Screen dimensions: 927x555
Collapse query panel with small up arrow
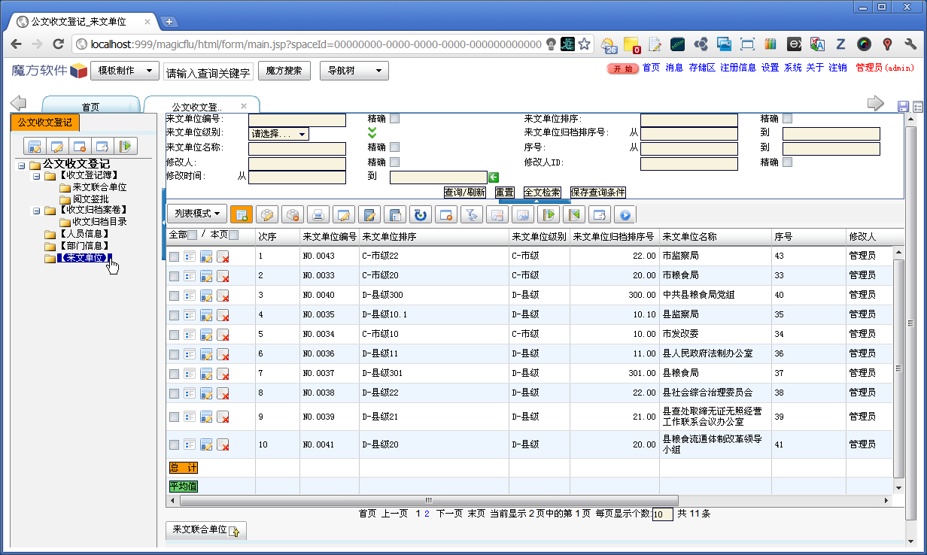pyautogui.click(x=536, y=202)
